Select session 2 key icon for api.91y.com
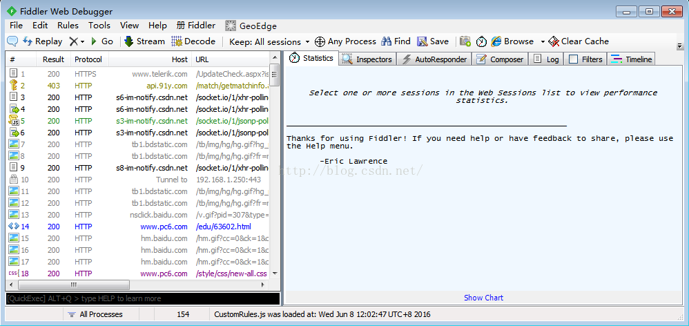Image resolution: width=689 pixels, height=326 pixels. tap(13, 86)
